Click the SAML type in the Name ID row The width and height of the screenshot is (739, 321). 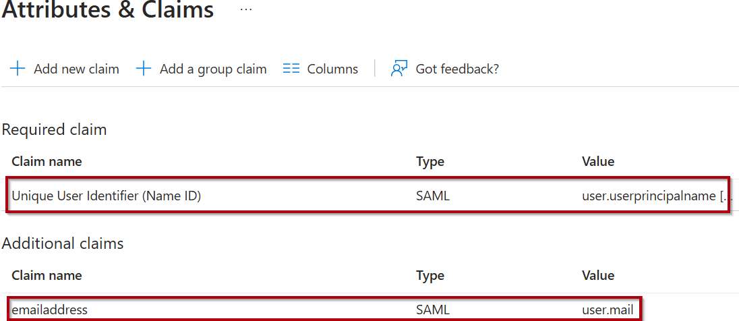pos(433,196)
